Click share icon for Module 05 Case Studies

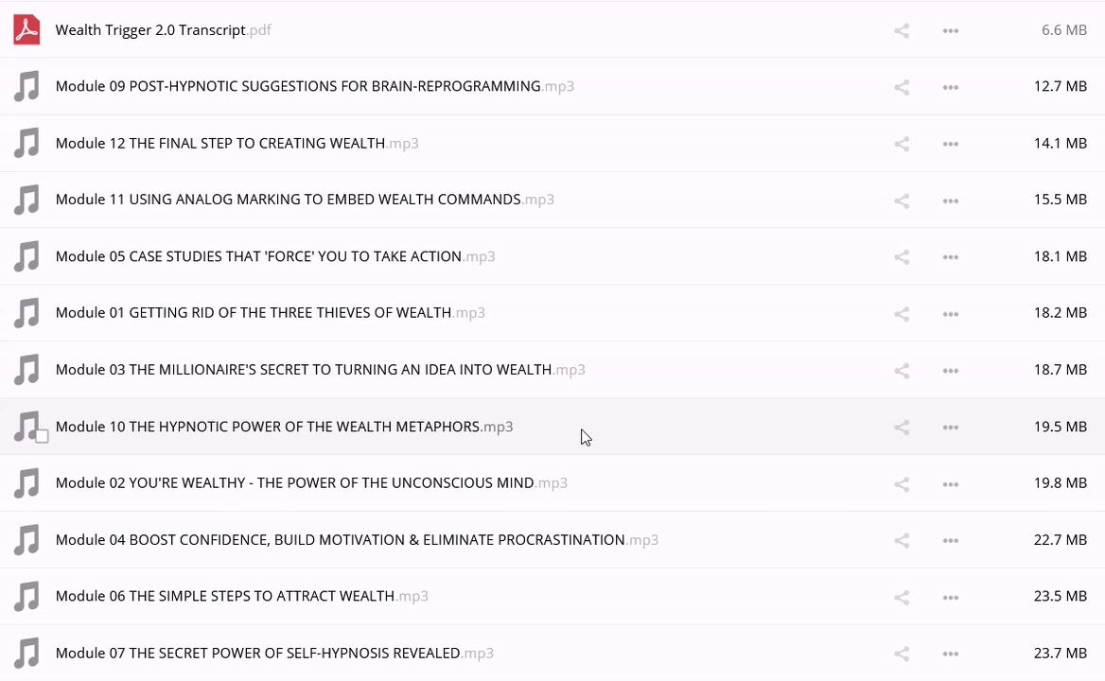click(902, 257)
